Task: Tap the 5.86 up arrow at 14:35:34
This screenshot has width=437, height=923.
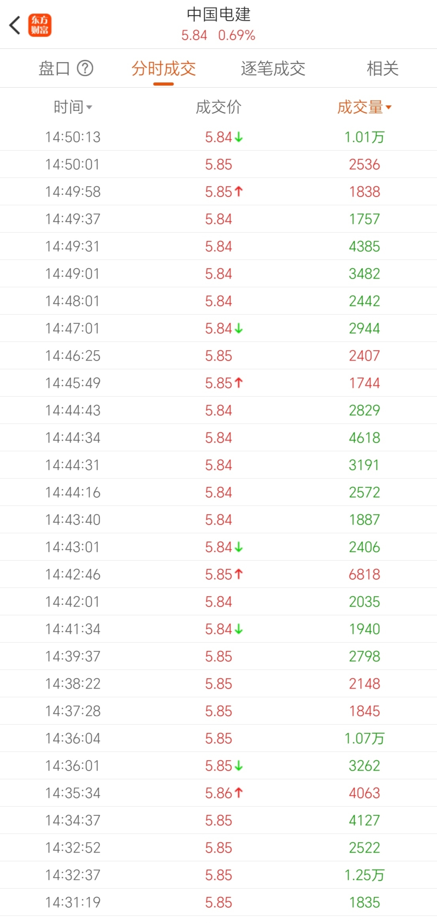Action: pyautogui.click(x=238, y=793)
